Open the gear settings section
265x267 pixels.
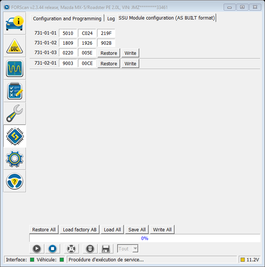pyautogui.click(x=15, y=158)
